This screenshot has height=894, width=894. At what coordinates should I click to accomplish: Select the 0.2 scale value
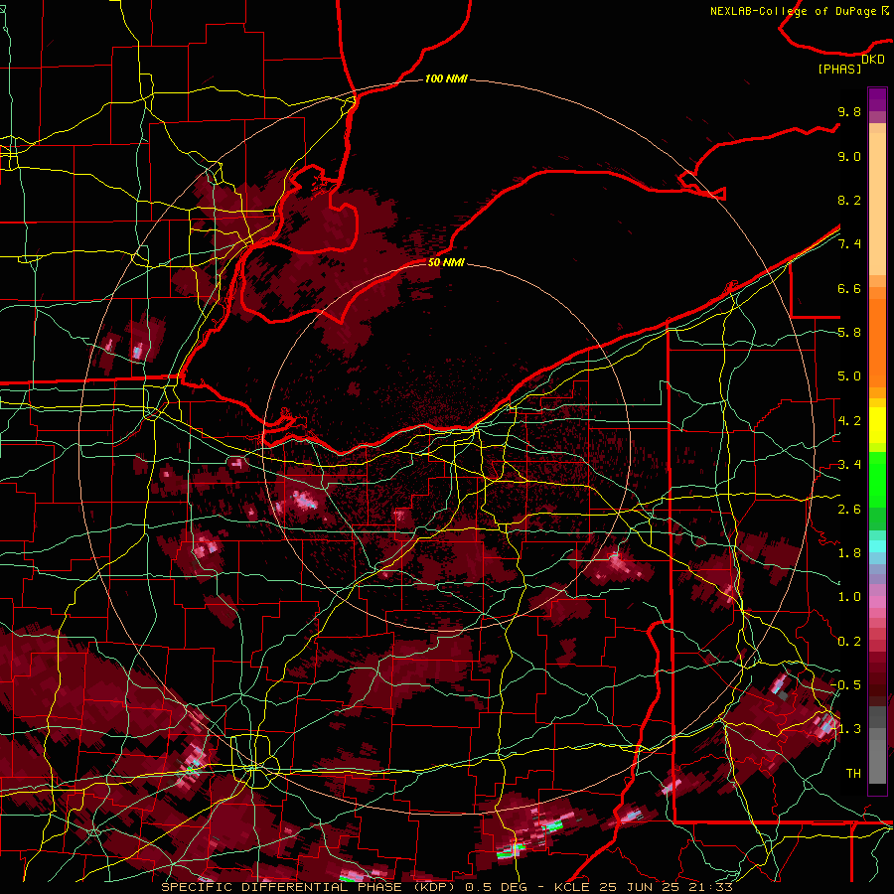849,642
